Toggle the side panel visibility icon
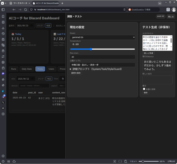The width and height of the screenshot is (177, 164). (x=3, y=9)
